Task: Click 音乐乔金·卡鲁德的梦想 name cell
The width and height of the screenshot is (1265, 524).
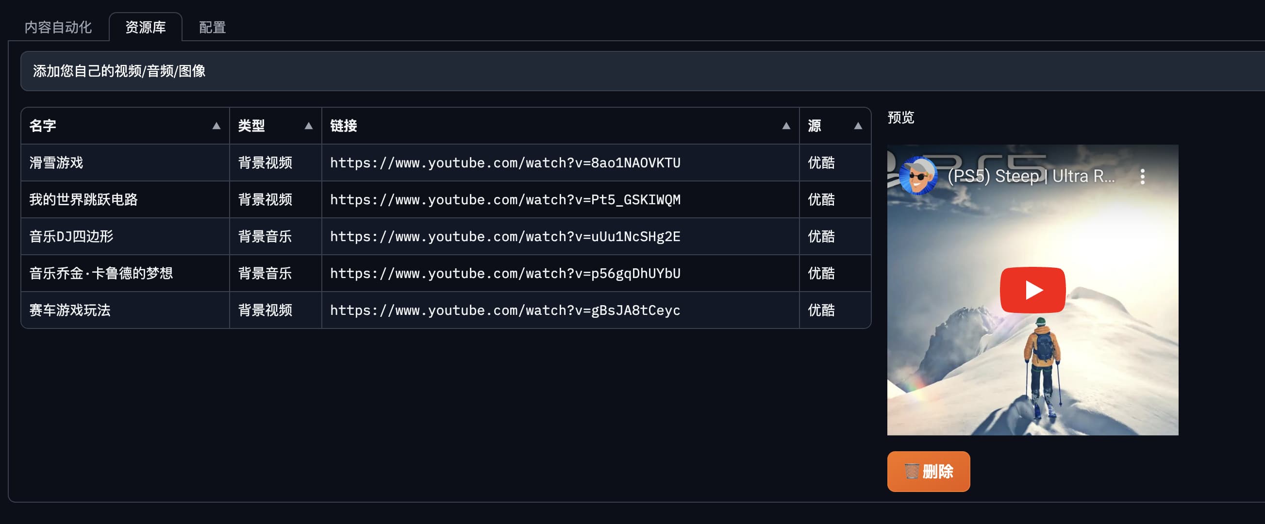Action: point(101,273)
